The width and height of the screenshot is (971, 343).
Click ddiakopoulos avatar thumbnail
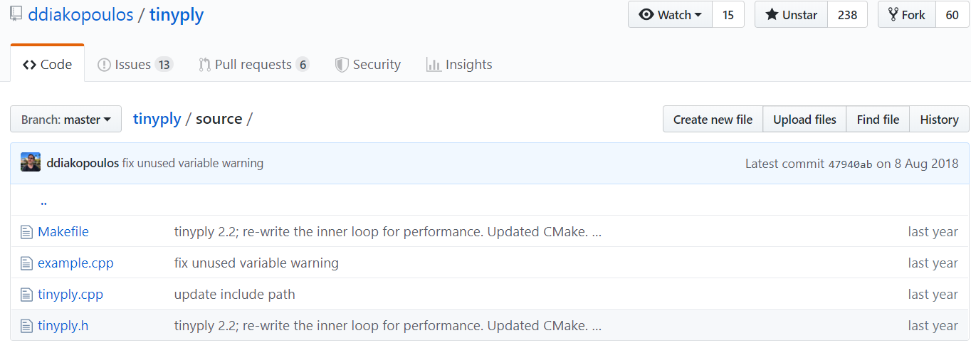[x=31, y=163]
